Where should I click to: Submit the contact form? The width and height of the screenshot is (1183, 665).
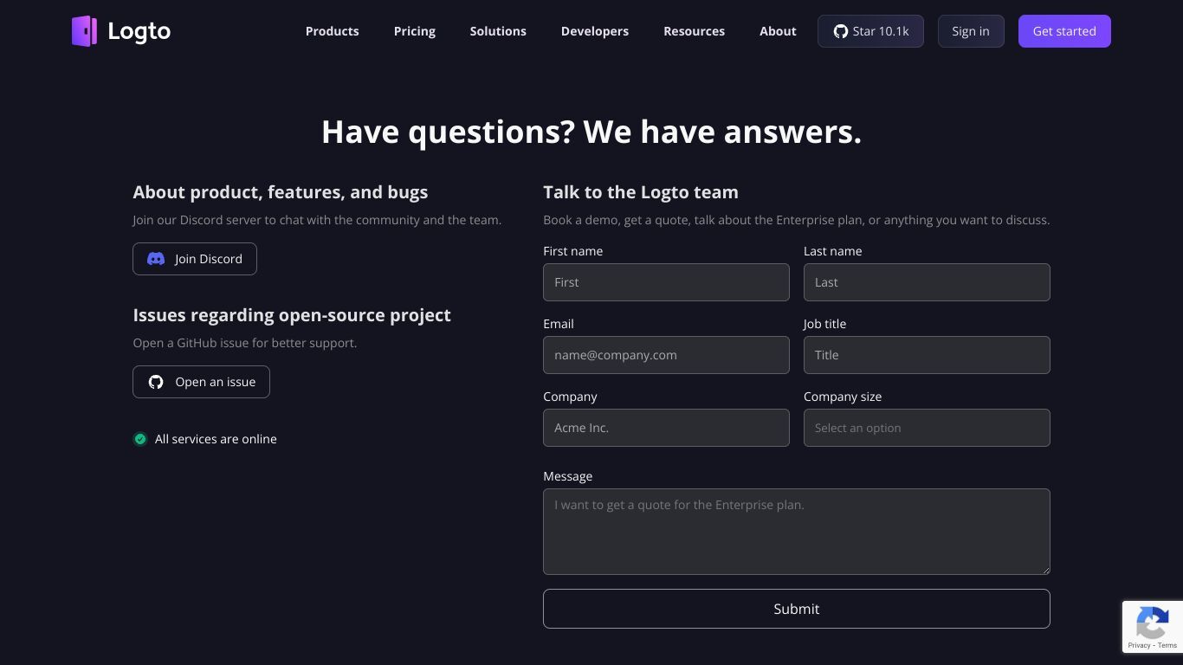coord(797,609)
